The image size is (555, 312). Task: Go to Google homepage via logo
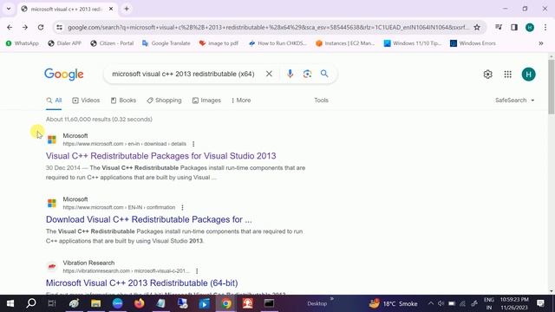(64, 75)
